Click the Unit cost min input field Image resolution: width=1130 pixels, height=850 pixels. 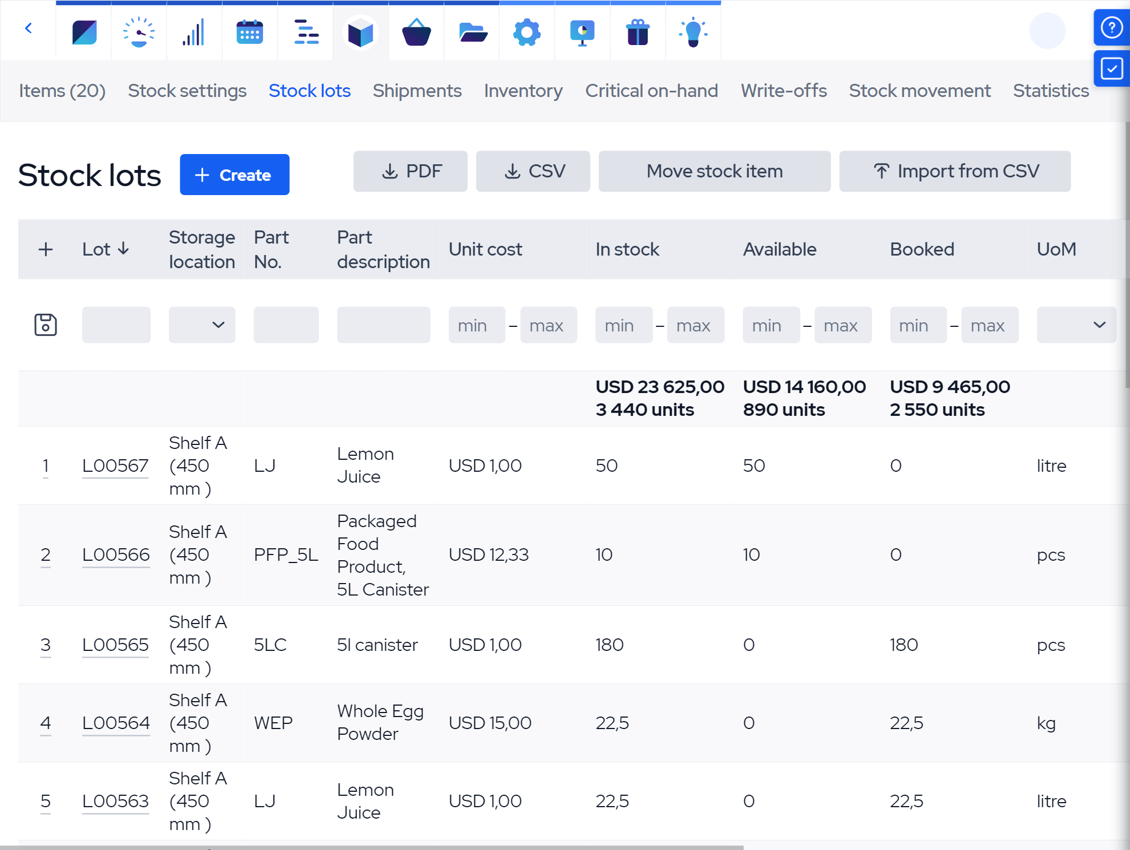tap(476, 325)
